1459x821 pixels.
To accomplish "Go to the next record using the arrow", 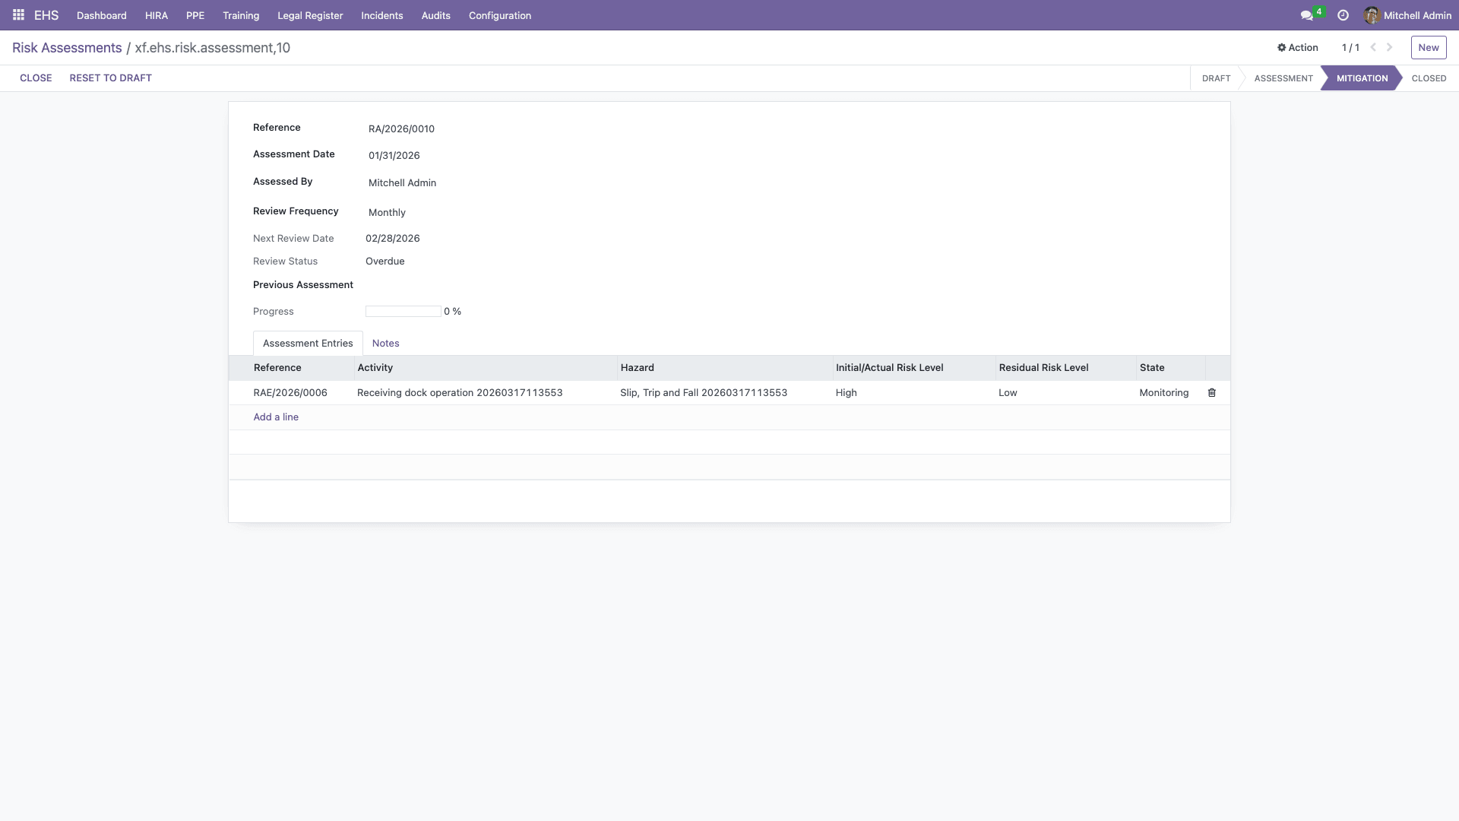I will coord(1390,47).
